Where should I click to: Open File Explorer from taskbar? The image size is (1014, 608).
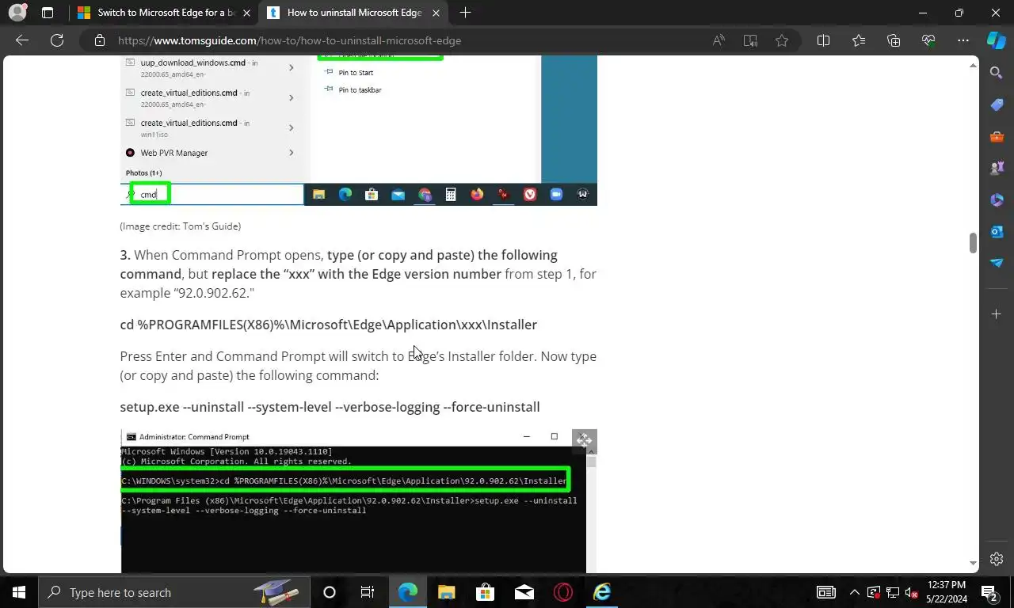pos(447,592)
